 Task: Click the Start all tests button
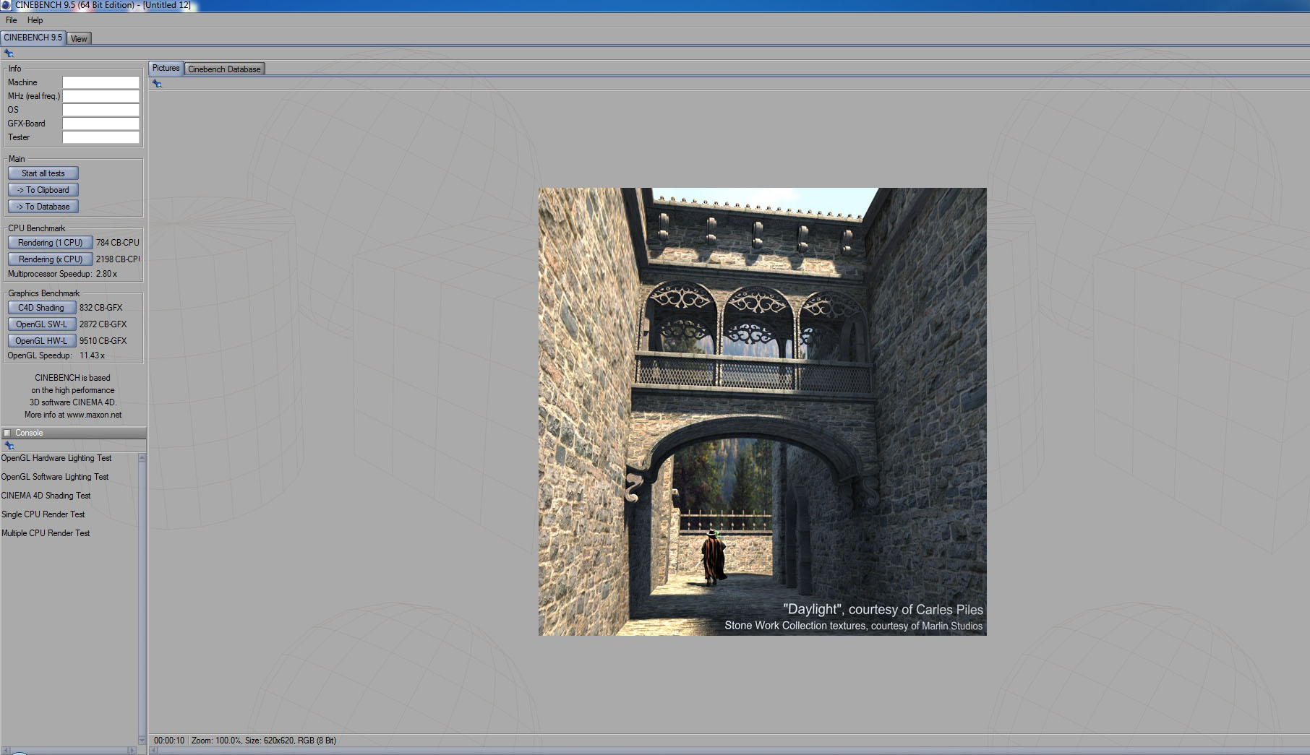pyautogui.click(x=43, y=173)
